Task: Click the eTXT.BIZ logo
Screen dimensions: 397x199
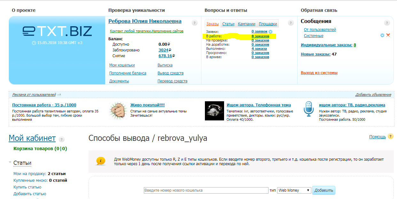Action: [x=57, y=31]
